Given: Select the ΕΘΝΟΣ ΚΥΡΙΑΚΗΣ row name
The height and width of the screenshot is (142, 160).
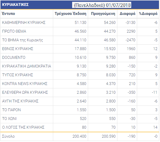Looking at the screenshot, I should coord(18,49).
